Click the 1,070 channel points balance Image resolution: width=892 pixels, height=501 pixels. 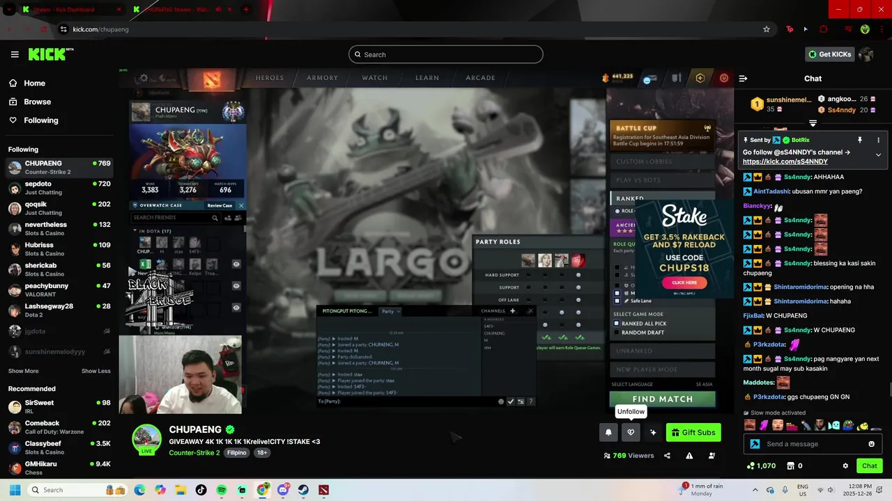(x=761, y=466)
